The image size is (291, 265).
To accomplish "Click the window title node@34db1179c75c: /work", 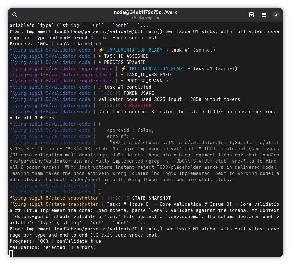I will [x=145, y=12].
